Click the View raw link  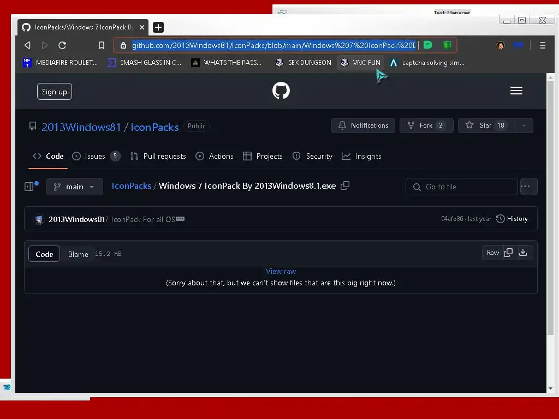coord(281,271)
